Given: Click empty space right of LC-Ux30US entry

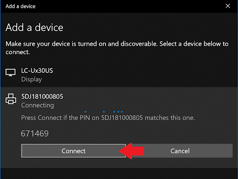Looking at the screenshot, I should point(144,75).
